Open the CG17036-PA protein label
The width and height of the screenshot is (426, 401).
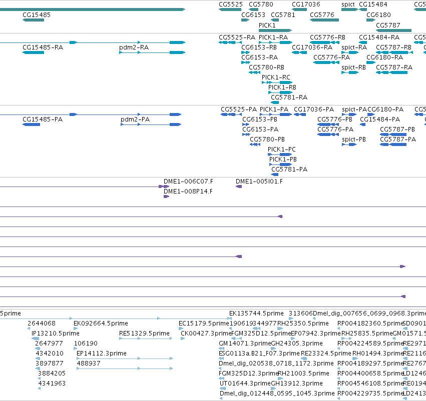314,109
